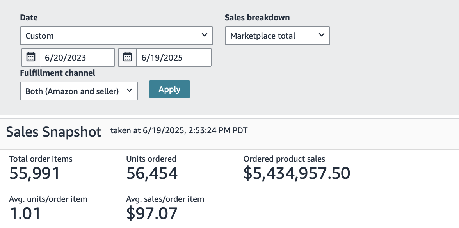Click the $97.07 avg sales per order value
The height and width of the screenshot is (228, 459).
(152, 214)
